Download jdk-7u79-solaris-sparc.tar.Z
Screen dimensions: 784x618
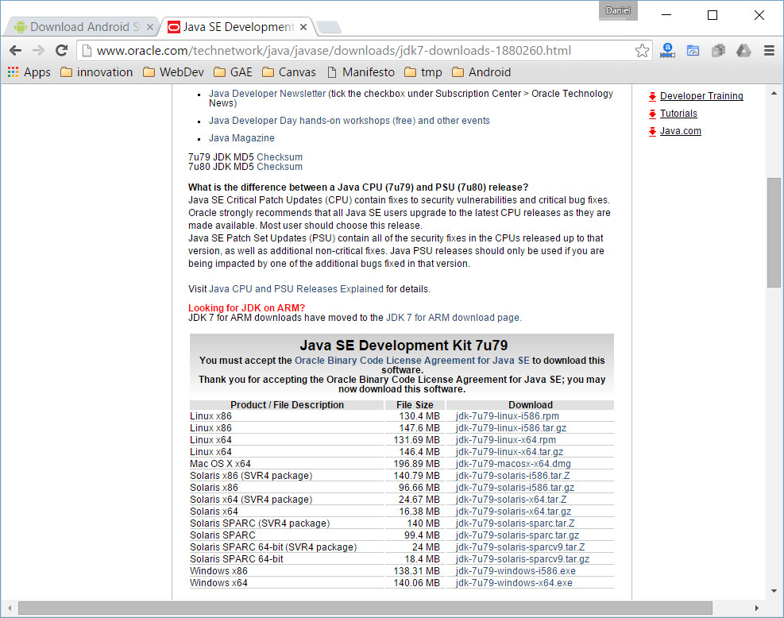[515, 523]
